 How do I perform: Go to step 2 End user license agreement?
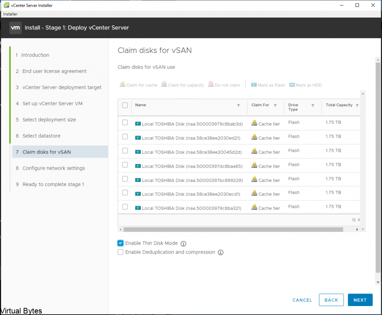pyautogui.click(x=51, y=71)
